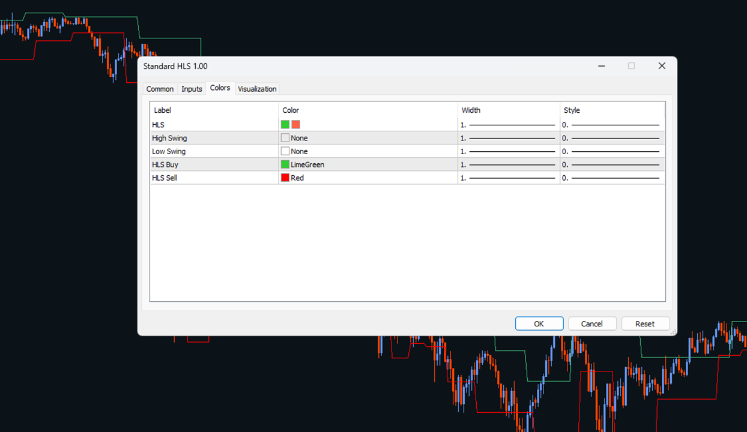This screenshot has height=432, width=747.
Task: Confirm settings with the OK button
Action: (x=539, y=323)
